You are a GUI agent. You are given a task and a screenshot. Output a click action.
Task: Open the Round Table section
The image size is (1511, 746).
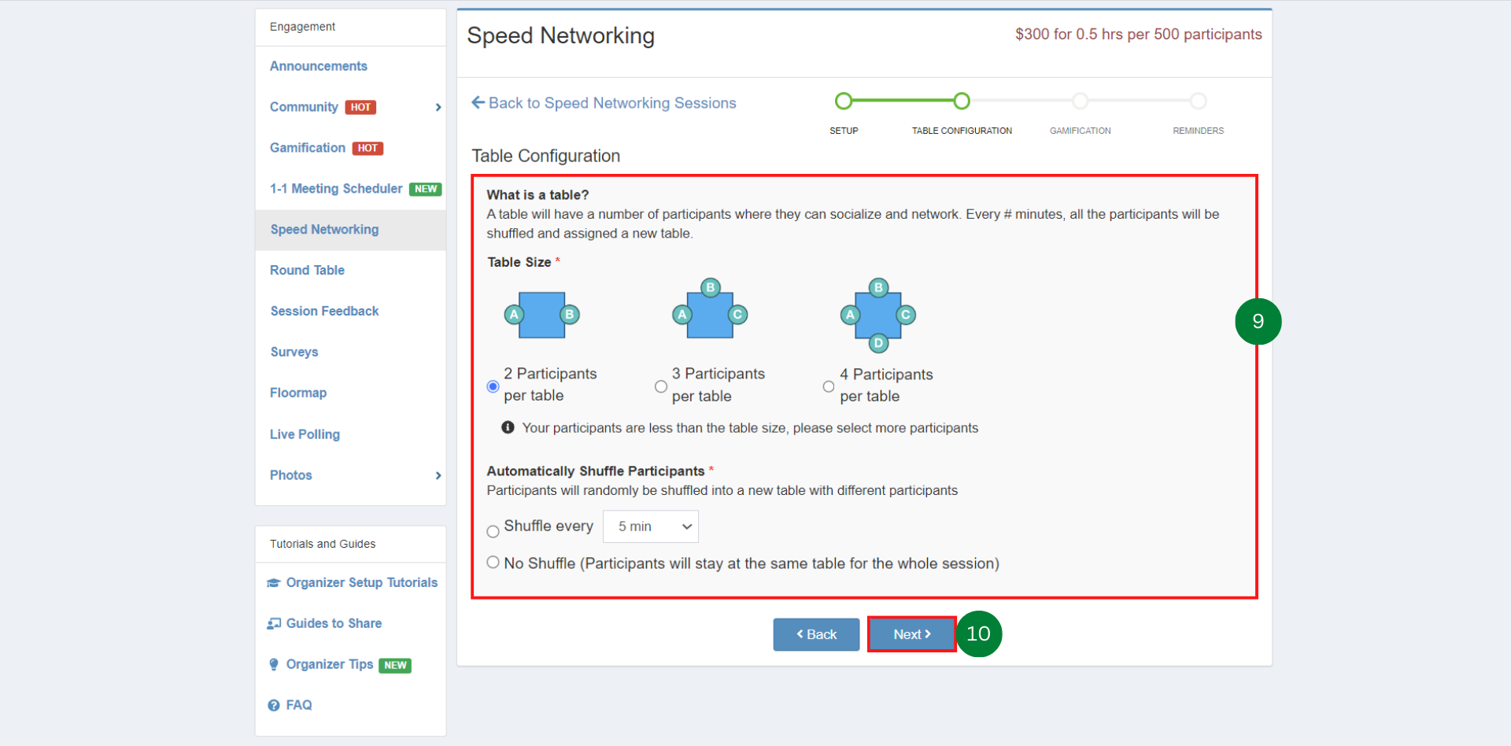(x=307, y=270)
